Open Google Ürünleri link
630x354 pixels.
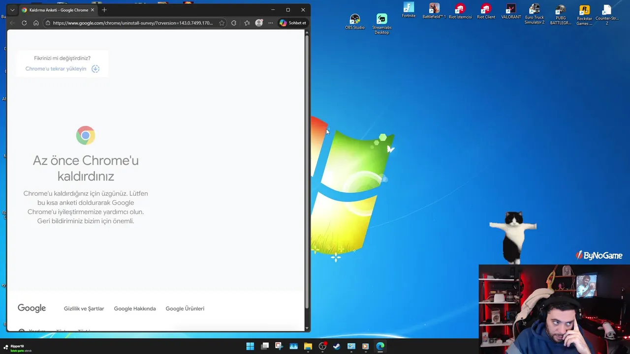[185, 309]
